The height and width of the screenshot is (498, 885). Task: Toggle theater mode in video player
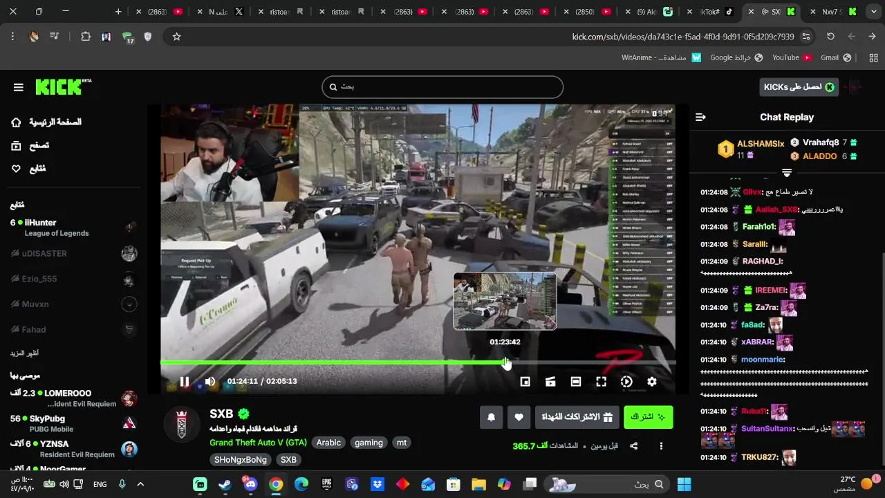coord(576,381)
